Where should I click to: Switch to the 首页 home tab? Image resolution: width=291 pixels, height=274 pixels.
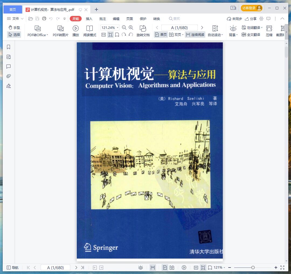[13, 9]
